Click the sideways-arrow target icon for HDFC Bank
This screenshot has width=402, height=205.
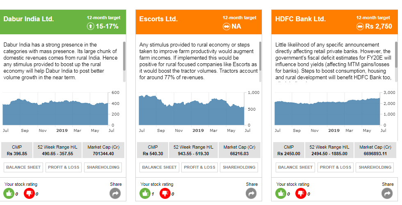[x=360, y=26]
